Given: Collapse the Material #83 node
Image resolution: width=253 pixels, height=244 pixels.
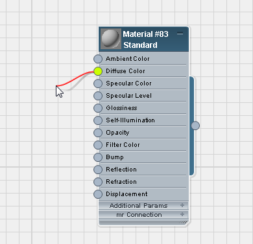Looking at the screenshot, I should [180, 34].
